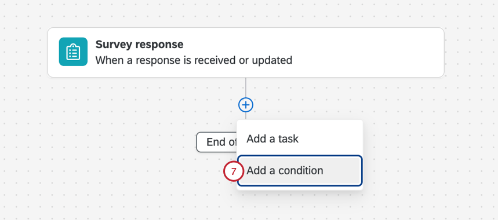This screenshot has width=498, height=220.
Task: Select the End of workflow node
Action: coord(217,142)
